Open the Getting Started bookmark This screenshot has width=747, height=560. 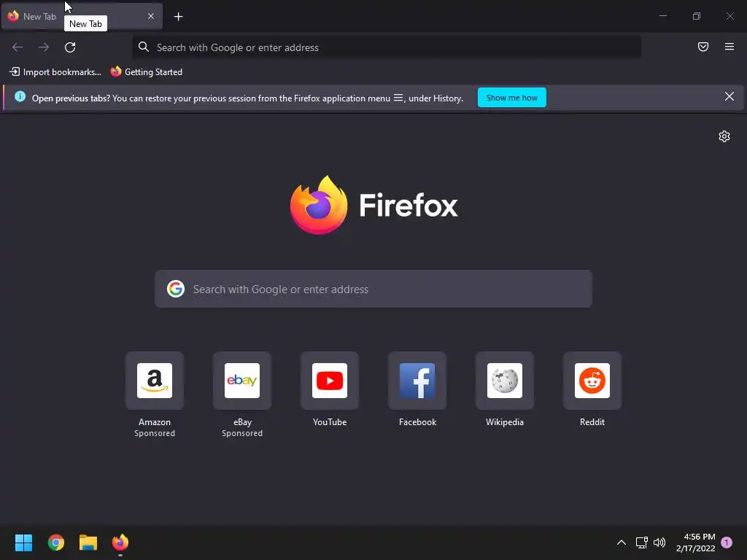pos(146,72)
